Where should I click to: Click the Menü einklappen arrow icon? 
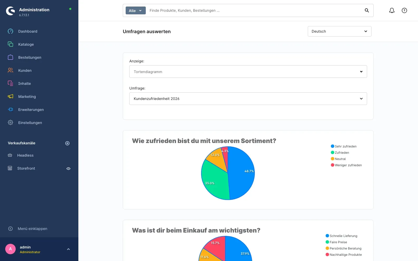point(10,229)
